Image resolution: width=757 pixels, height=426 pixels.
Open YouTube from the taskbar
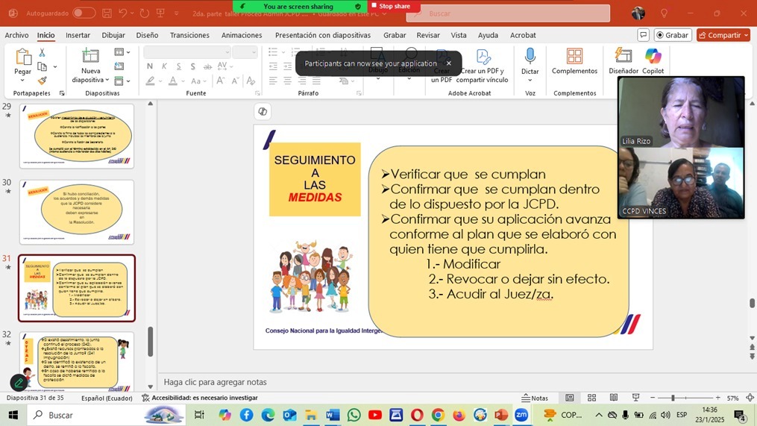coord(375,415)
